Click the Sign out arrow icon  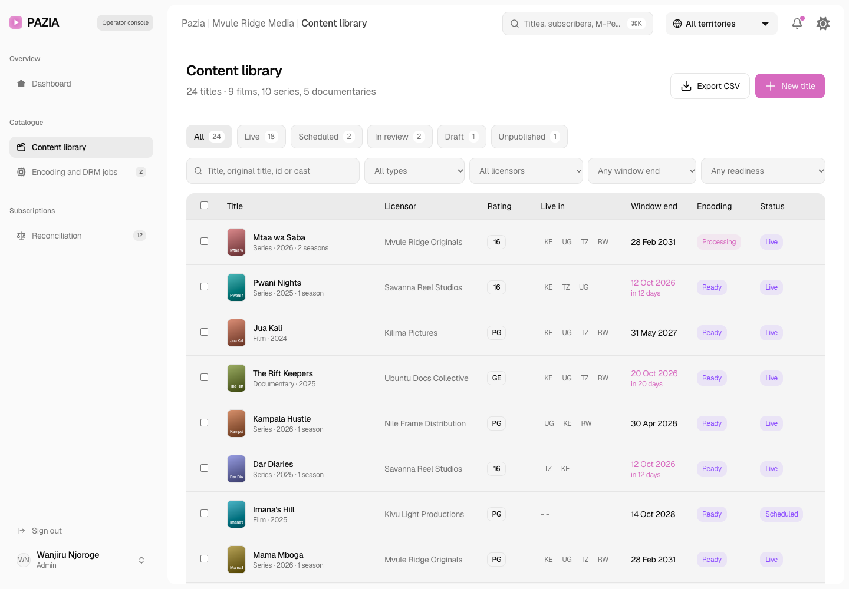point(21,531)
